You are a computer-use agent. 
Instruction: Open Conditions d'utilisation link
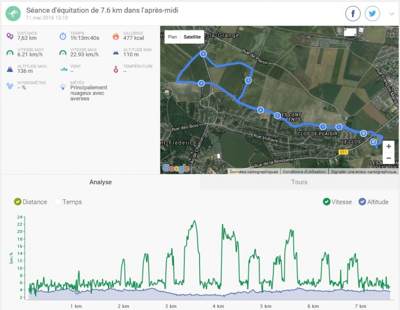(x=304, y=171)
